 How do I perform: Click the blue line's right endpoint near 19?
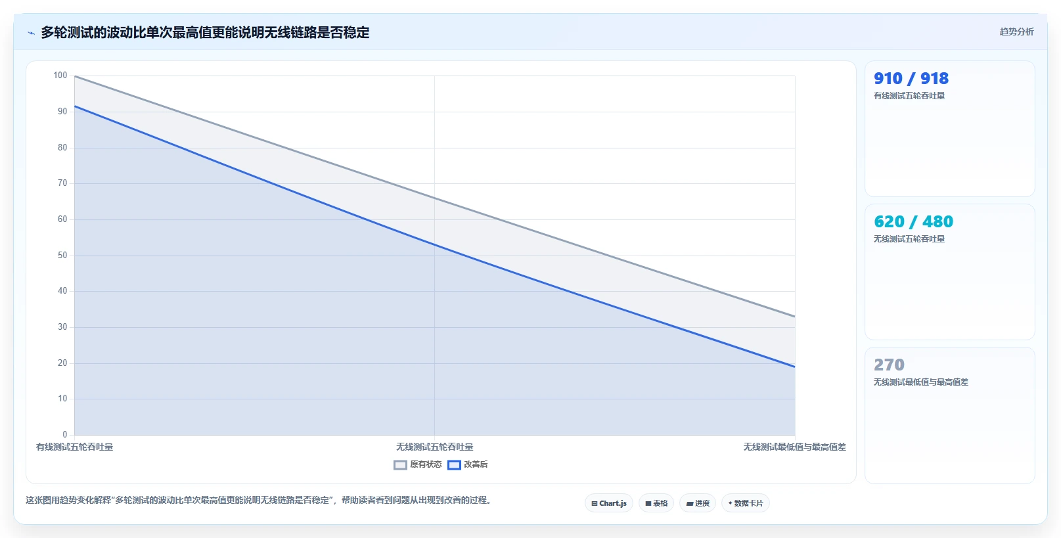click(795, 367)
